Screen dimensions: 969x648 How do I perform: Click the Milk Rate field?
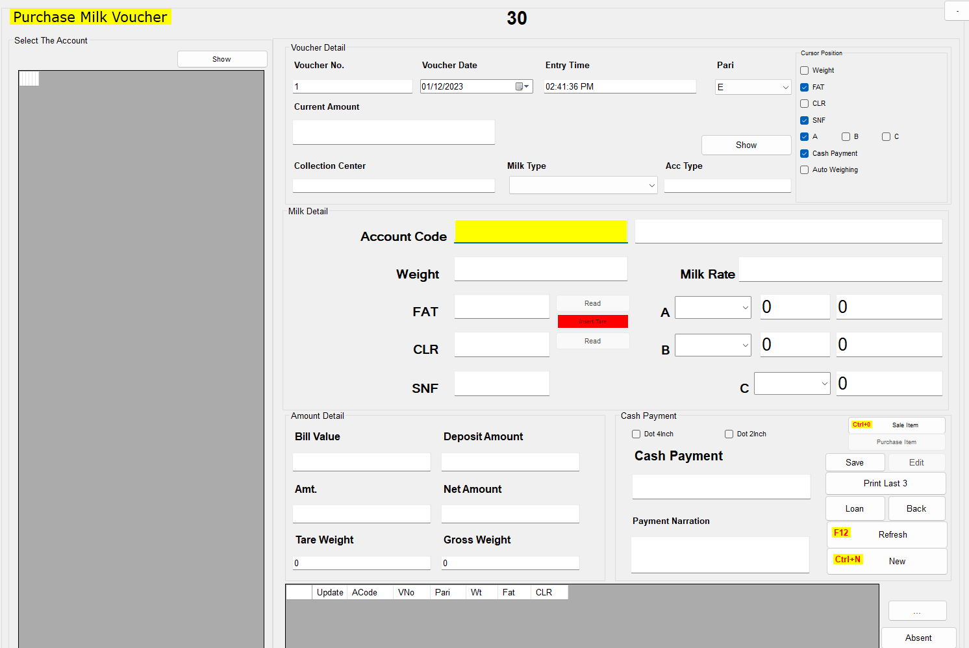pyautogui.click(x=840, y=269)
